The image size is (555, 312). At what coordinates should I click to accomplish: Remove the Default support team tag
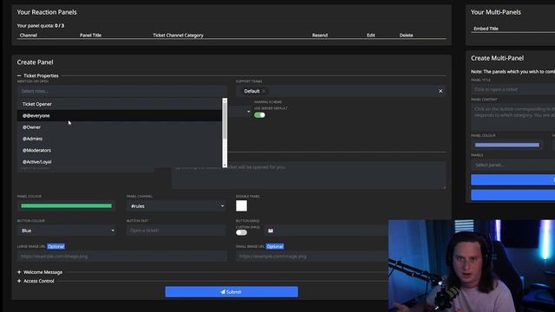point(264,91)
